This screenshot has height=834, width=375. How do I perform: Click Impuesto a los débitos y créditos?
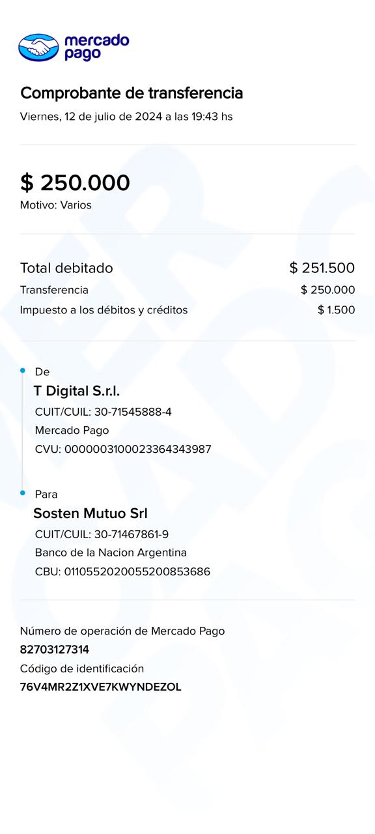point(104,310)
